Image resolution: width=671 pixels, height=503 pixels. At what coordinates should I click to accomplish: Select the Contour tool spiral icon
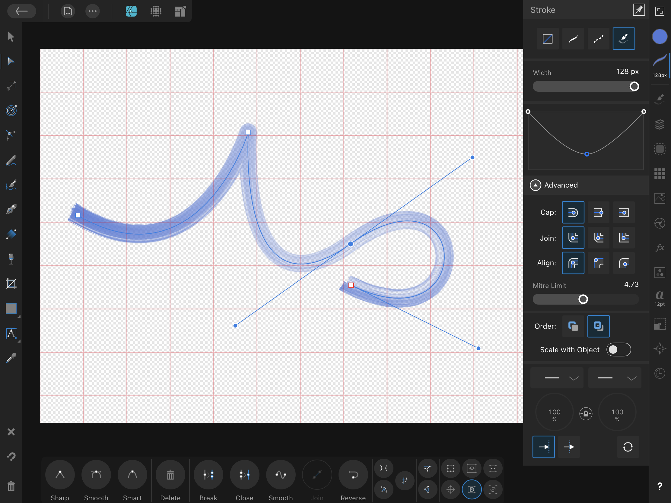click(11, 111)
